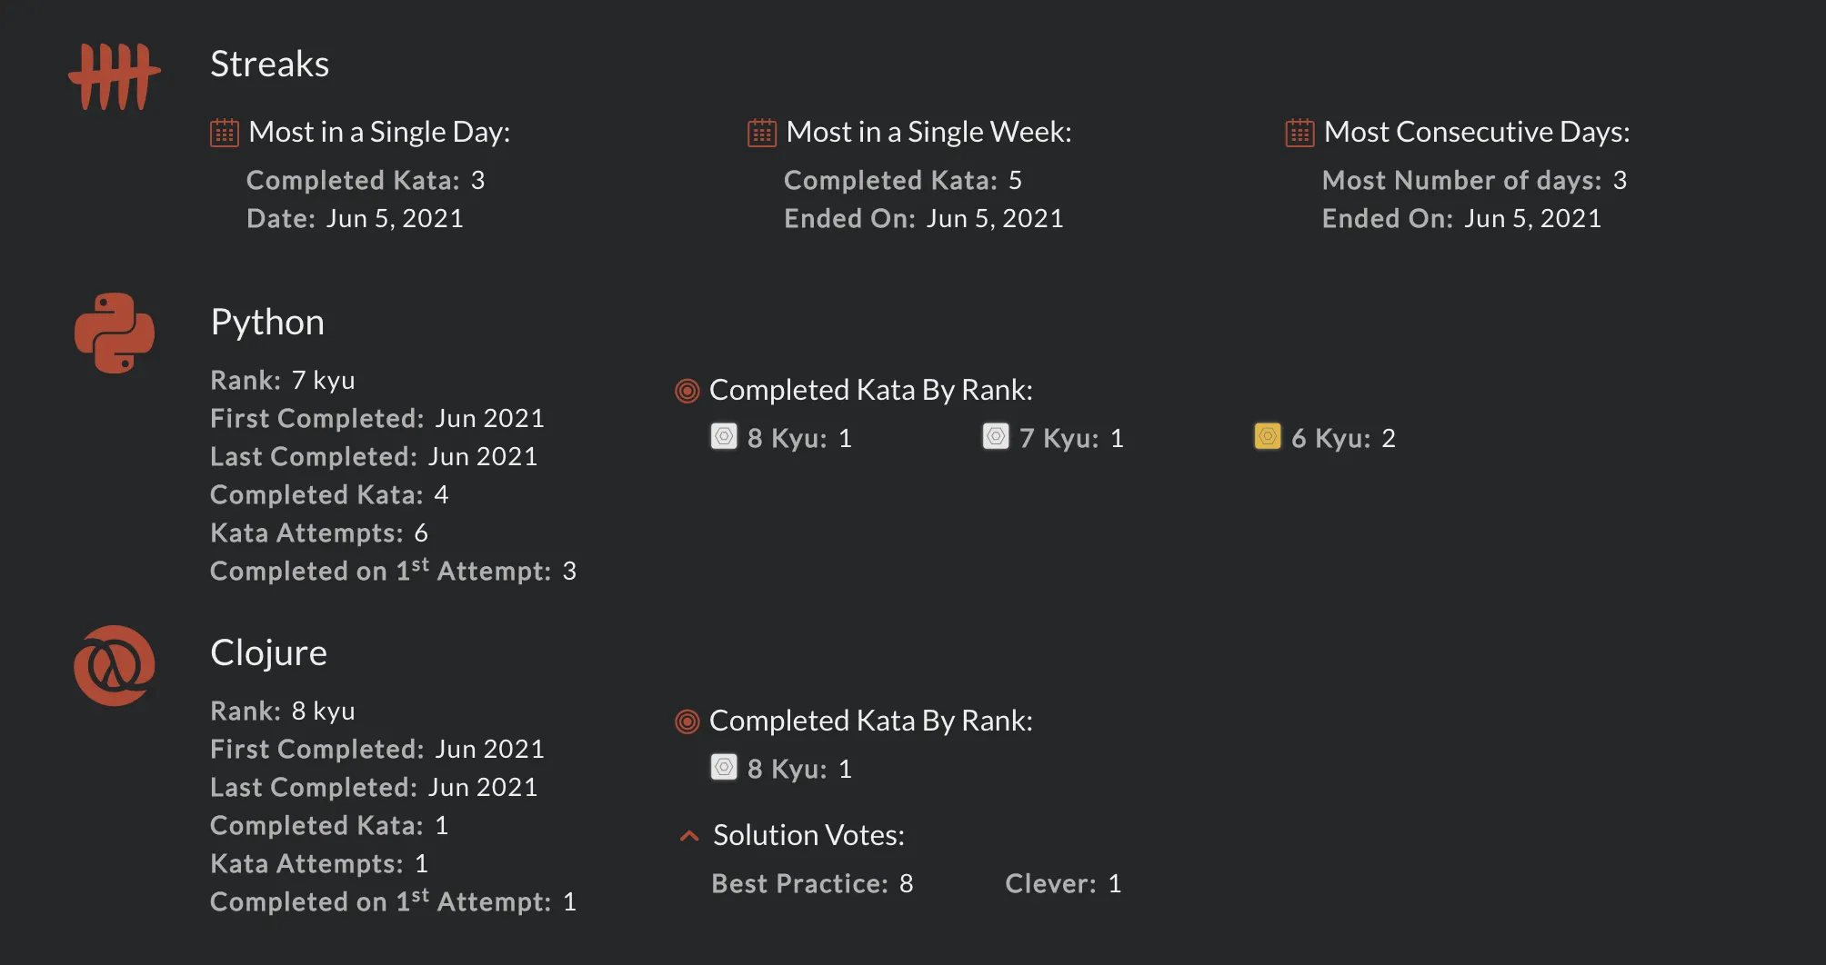Click the Clojure Rank: 8 kyu text

pos(283,711)
